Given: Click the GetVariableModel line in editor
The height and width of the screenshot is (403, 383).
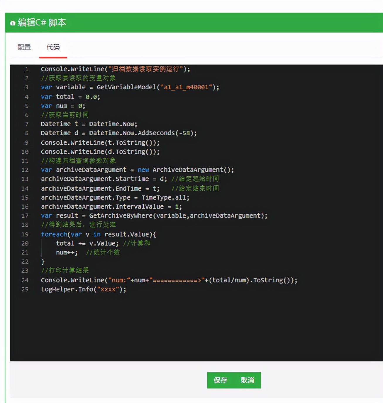Looking at the screenshot, I should pyautogui.click(x=130, y=87).
